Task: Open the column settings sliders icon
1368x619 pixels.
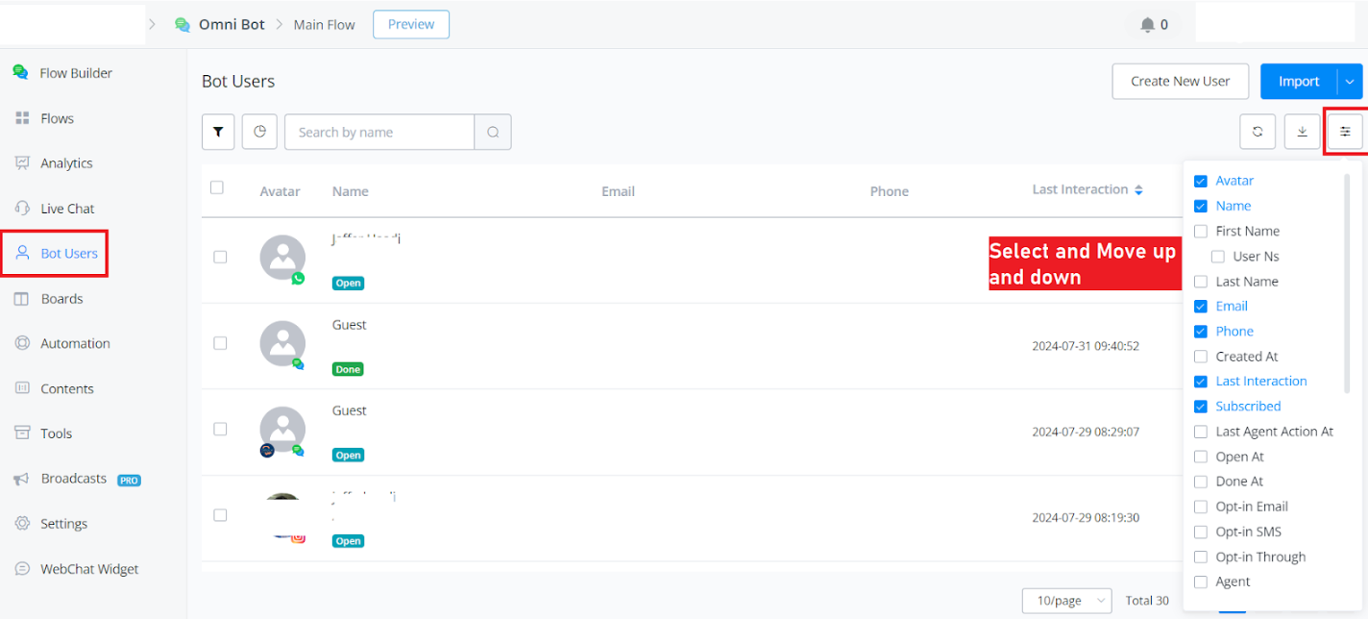Action: (1345, 132)
